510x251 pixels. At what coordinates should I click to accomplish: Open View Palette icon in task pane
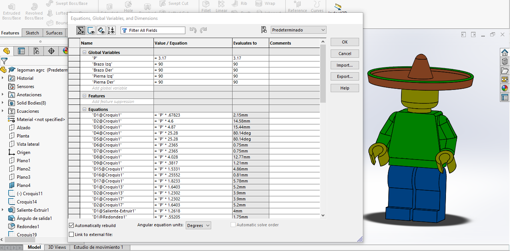tap(505, 79)
